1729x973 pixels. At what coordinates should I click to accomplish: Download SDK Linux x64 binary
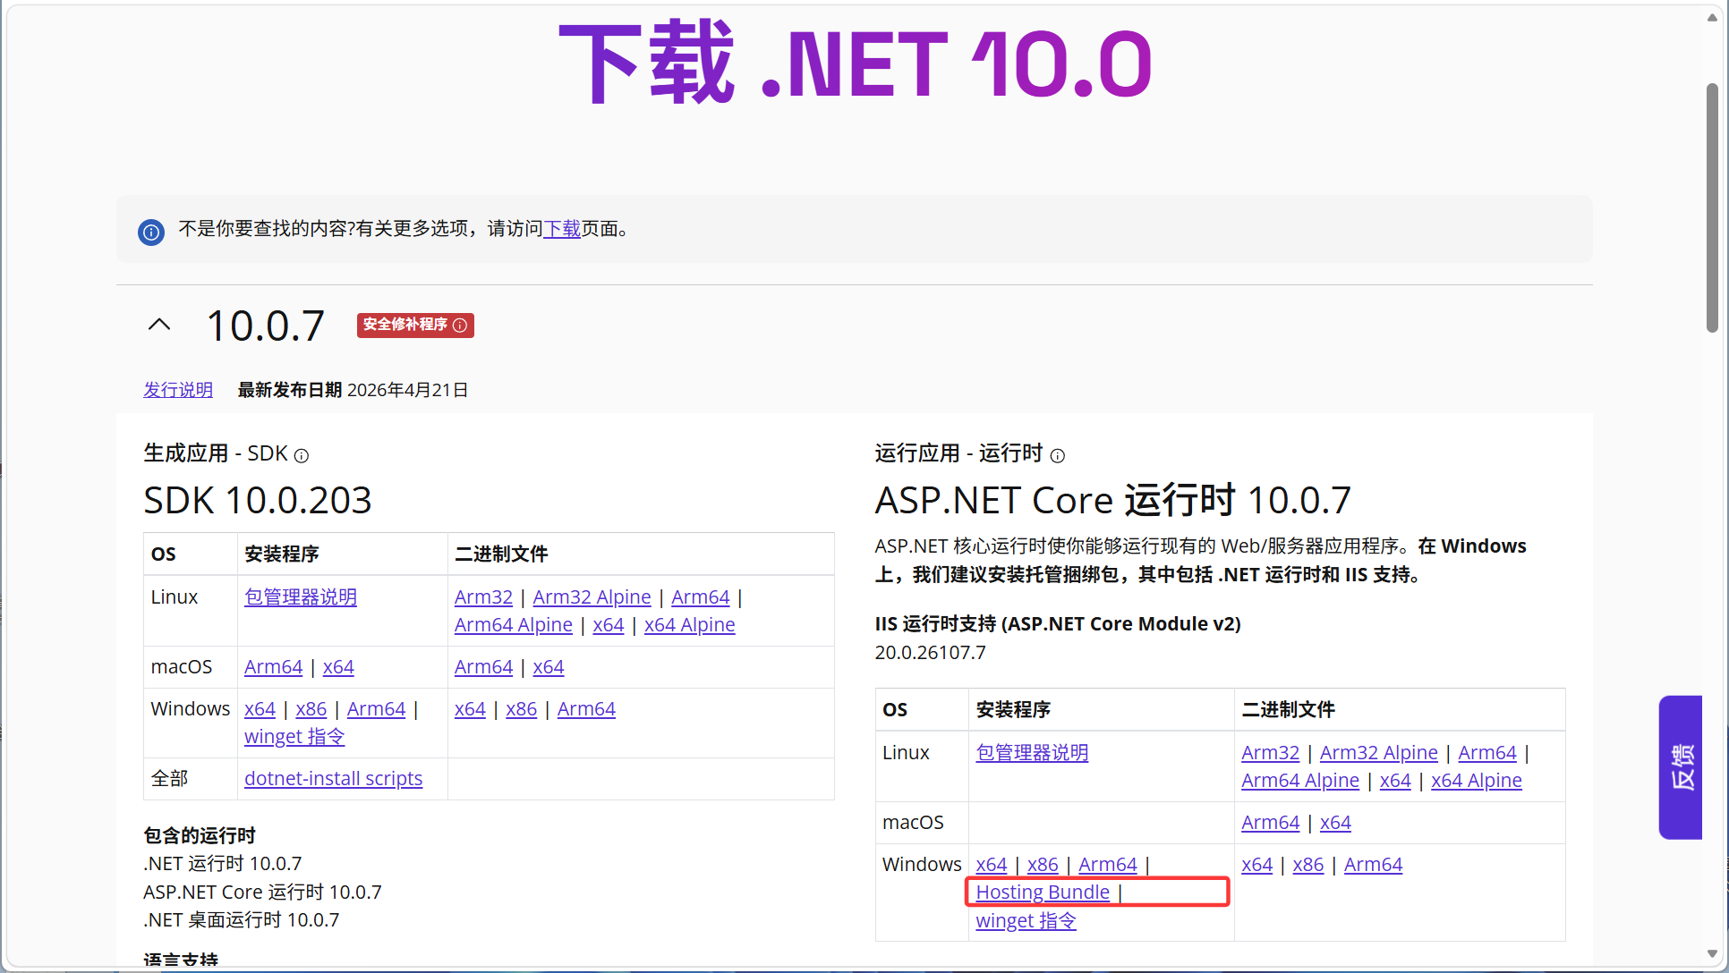coord(609,624)
